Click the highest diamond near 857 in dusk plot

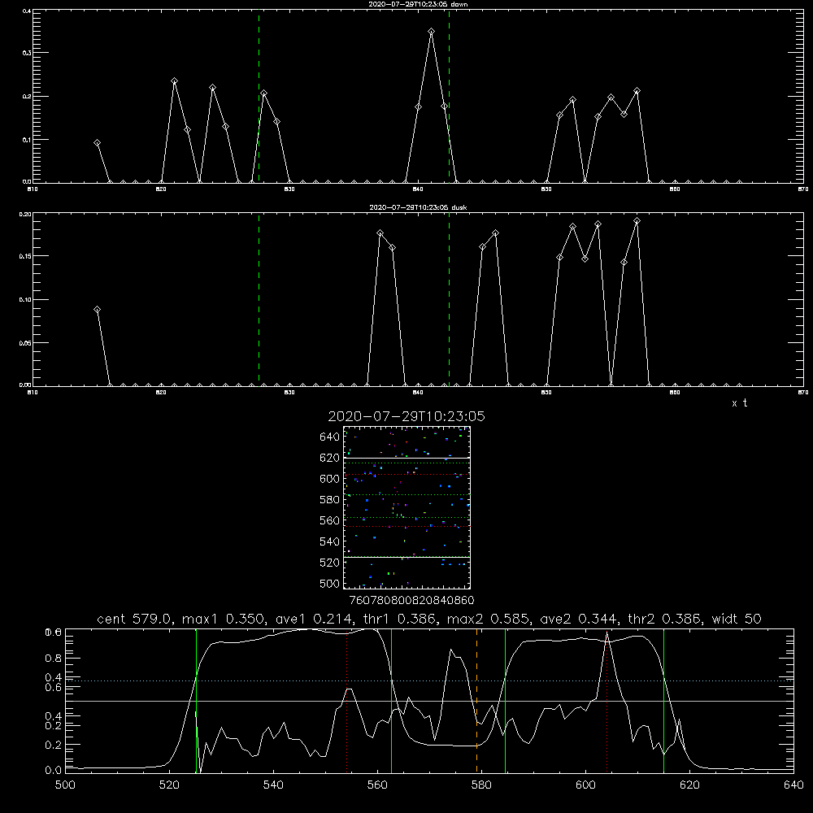[637, 221]
